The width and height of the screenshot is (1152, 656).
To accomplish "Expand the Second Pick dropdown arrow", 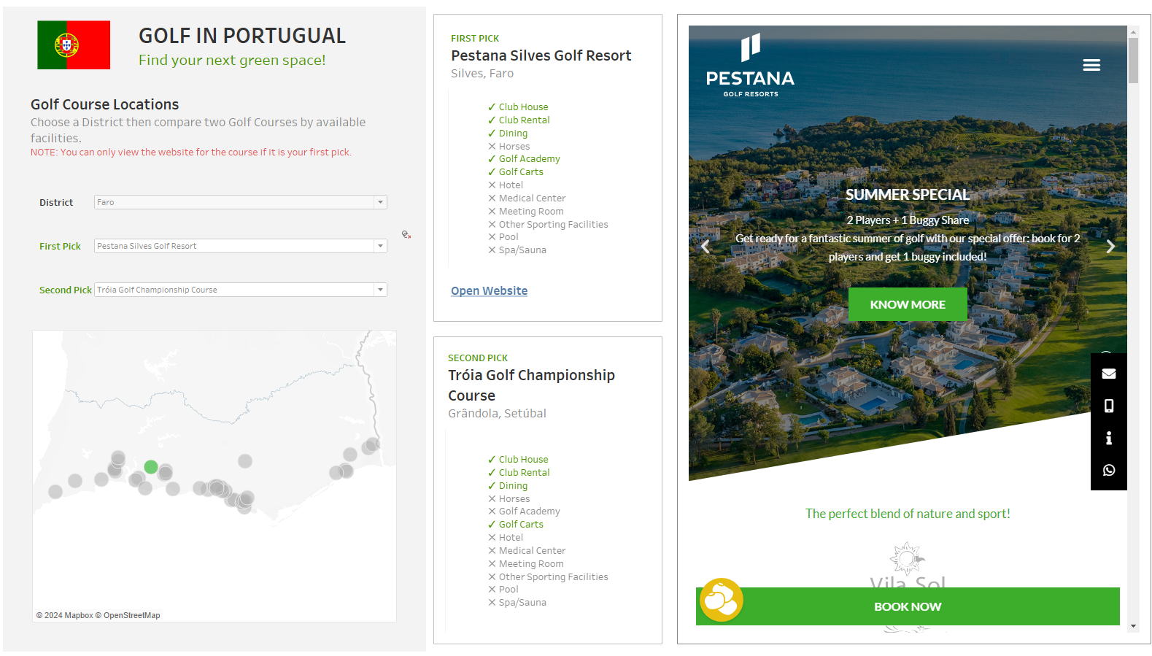I will point(380,290).
